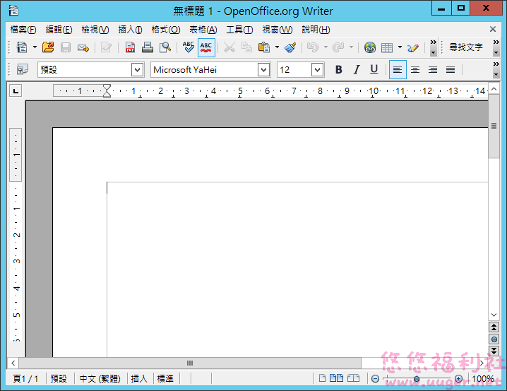Send document as e-mail icon
Screen dimensions: 507x391
[x=83, y=47]
